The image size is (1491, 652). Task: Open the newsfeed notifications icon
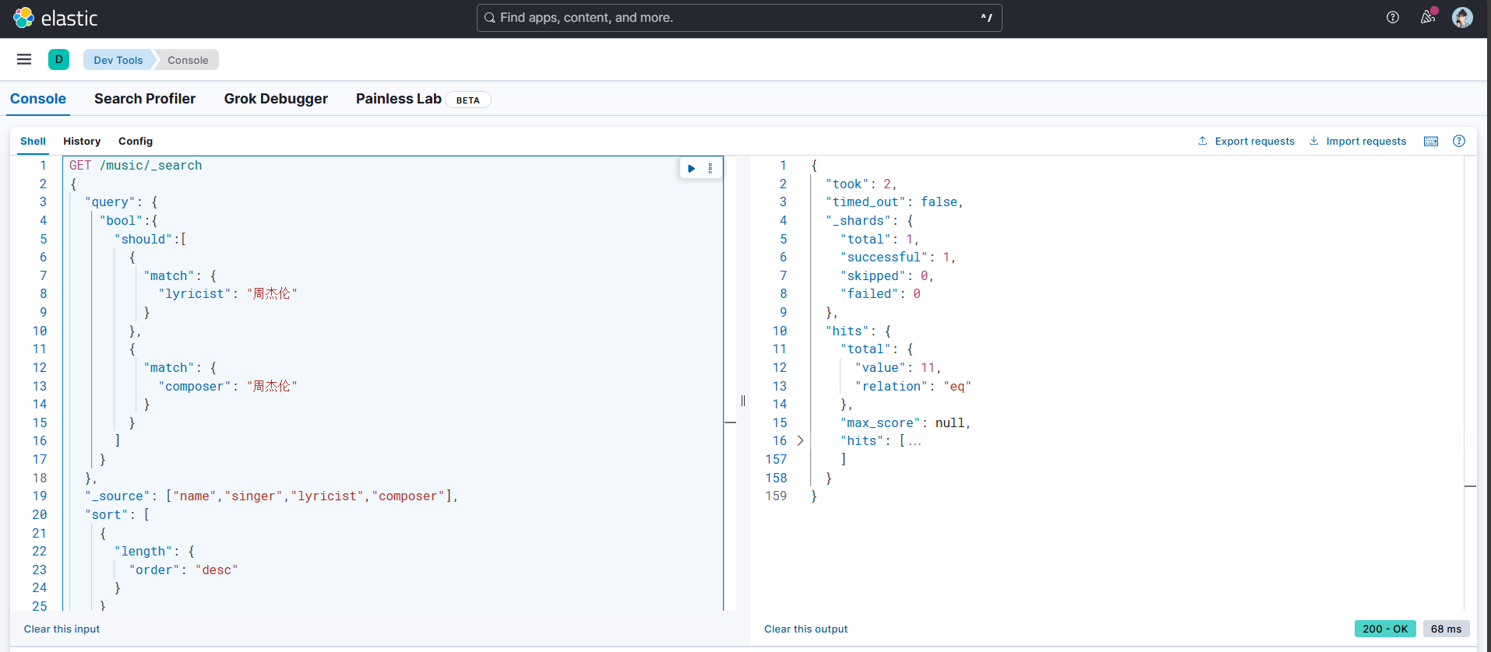coord(1427,17)
